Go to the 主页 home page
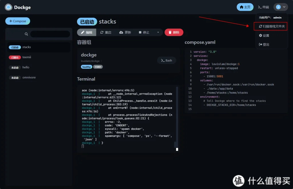 (245, 7)
